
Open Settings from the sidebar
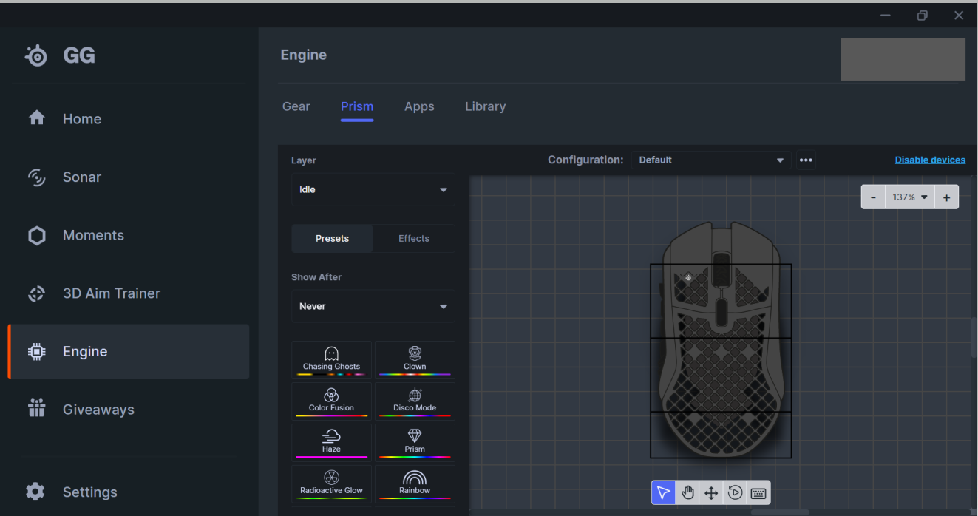pyautogui.click(x=129, y=492)
